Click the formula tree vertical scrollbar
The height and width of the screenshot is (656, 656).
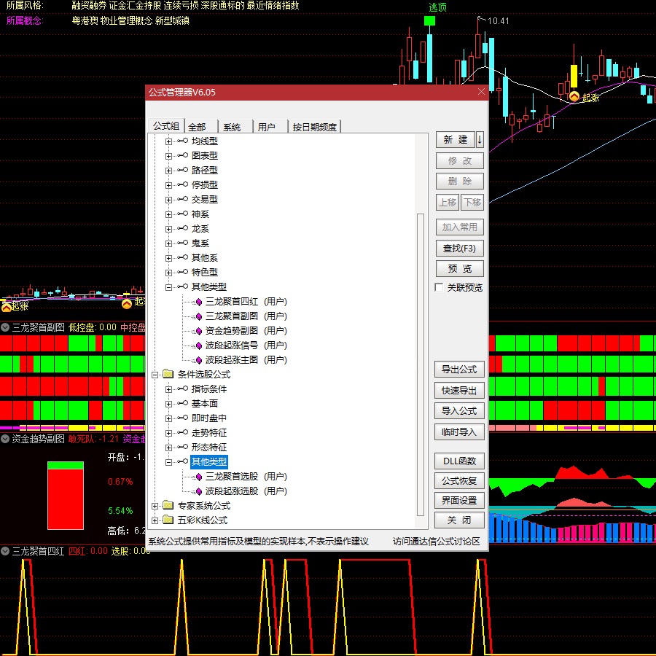tap(419, 364)
